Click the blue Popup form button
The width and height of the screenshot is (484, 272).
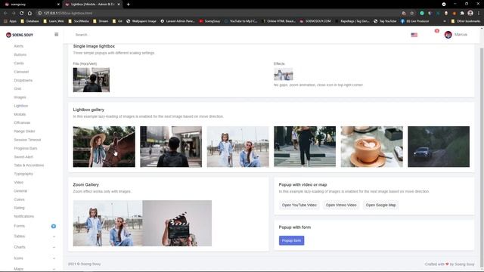291,240
